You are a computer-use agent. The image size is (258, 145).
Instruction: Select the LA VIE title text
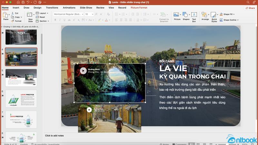coord(173,68)
